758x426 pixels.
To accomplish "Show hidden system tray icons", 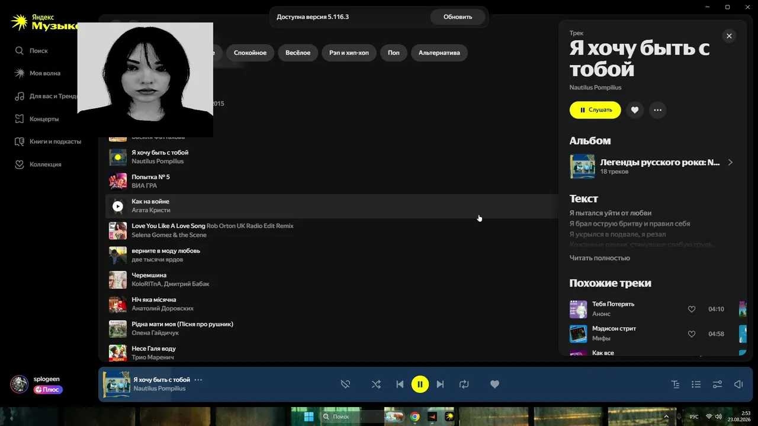I will 667,417.
